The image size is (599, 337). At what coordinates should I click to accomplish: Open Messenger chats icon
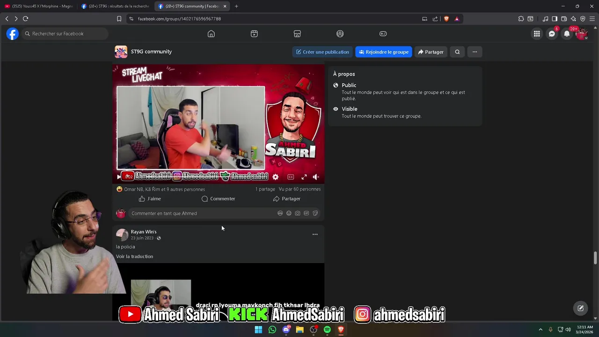[552, 34]
